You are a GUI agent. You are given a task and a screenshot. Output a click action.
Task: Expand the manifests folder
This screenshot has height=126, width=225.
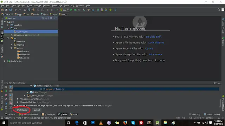coord(8,25)
